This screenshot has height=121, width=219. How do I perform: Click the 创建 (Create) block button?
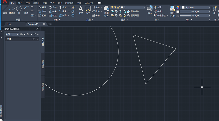point(158,7)
